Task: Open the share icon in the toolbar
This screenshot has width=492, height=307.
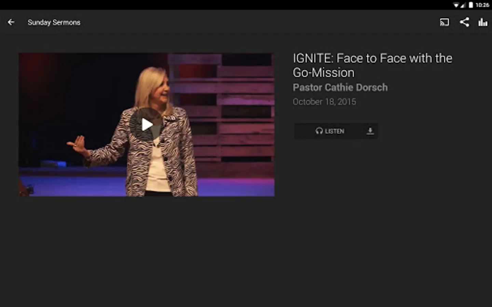Action: pyautogui.click(x=464, y=23)
